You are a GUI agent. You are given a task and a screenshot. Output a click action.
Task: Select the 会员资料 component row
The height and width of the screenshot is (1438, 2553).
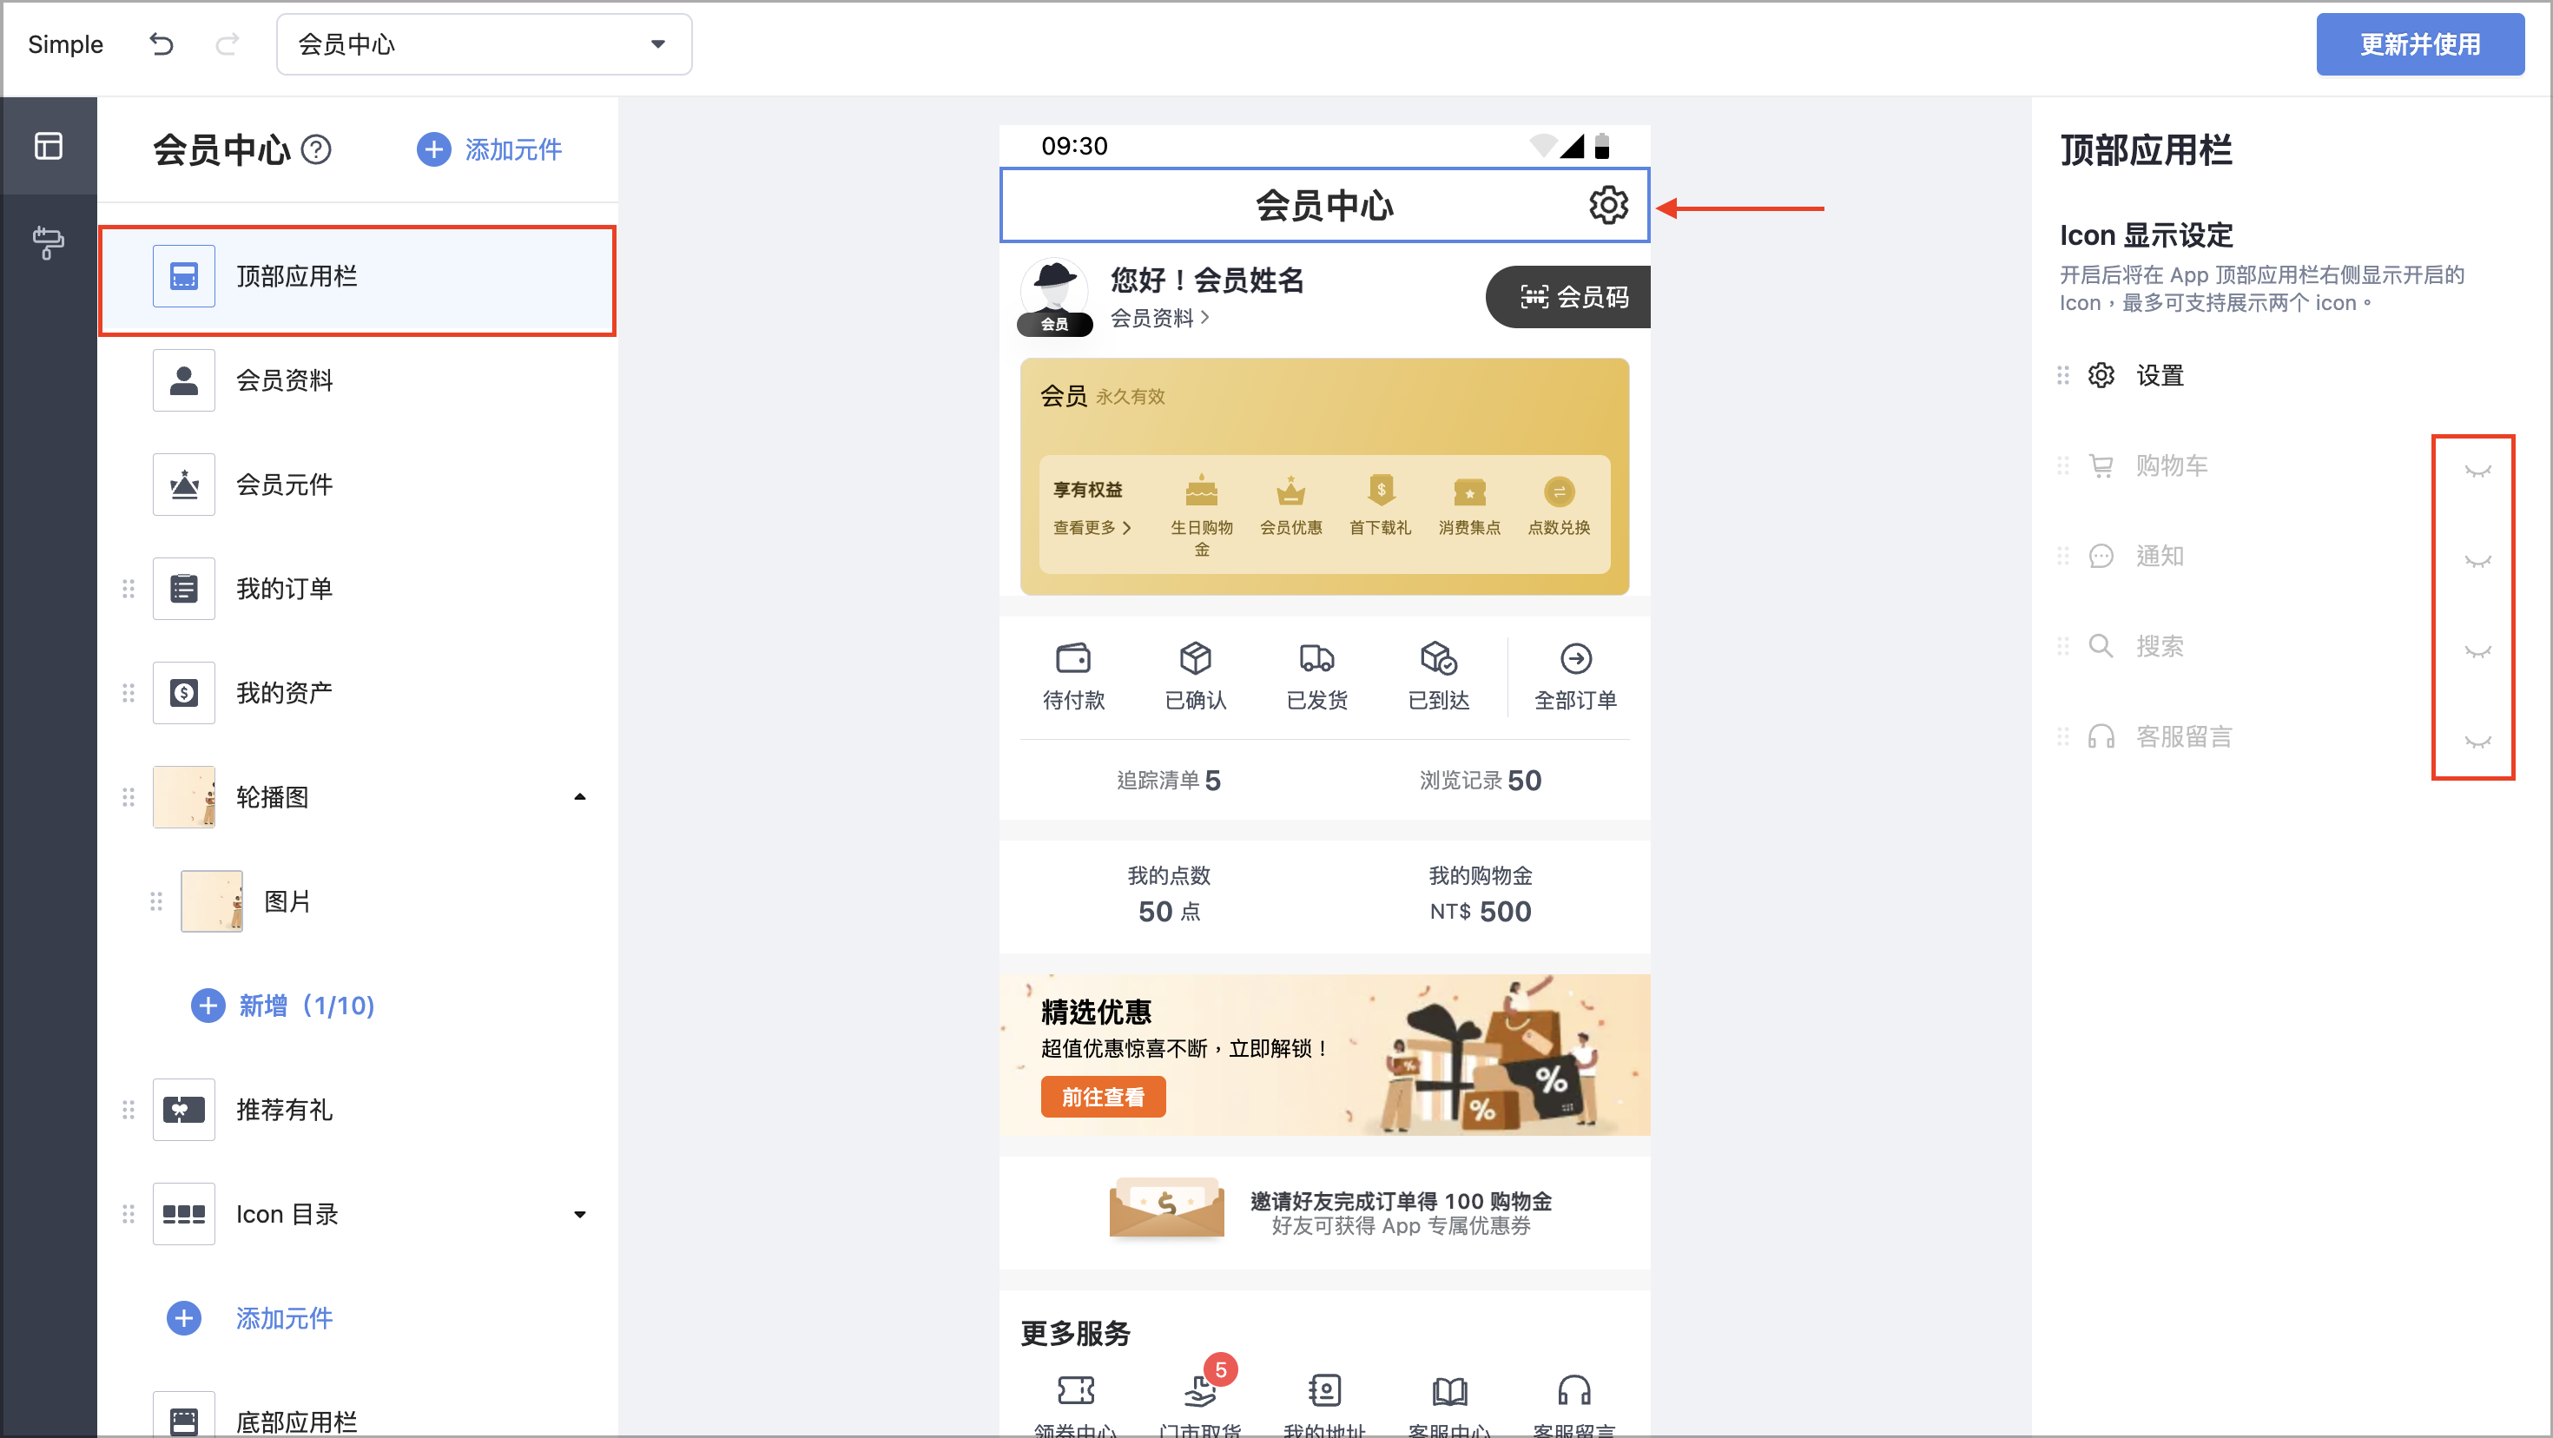358,380
